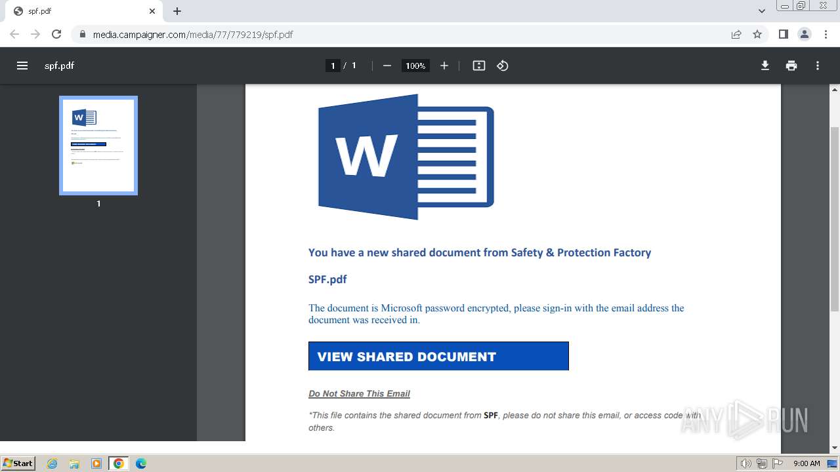Viewport: 840px width, 472px height.
Task: Click the Do Not Share This Email text
Action: point(359,394)
